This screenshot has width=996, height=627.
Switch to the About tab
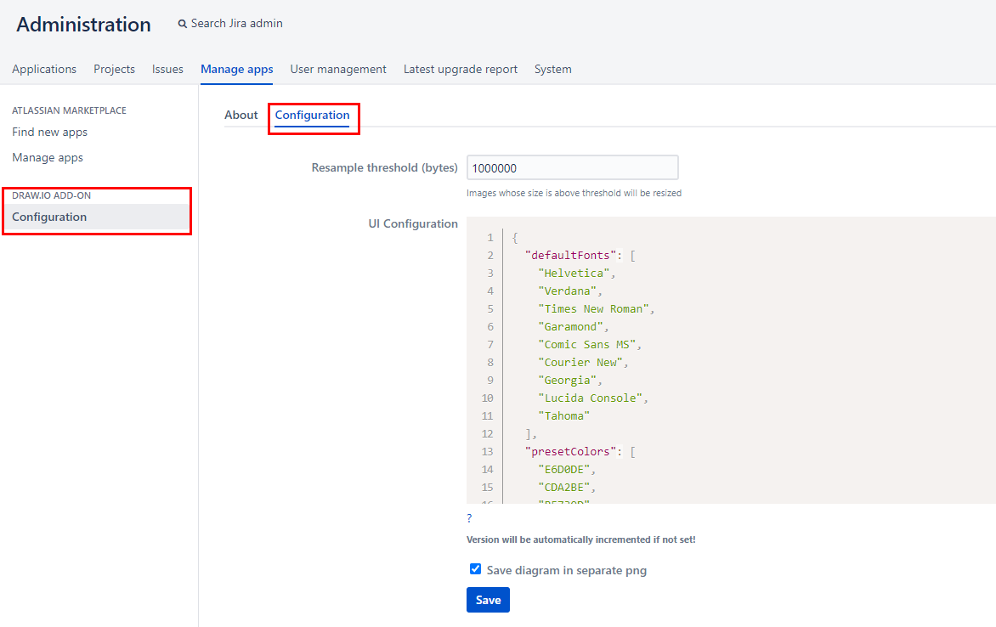(241, 115)
